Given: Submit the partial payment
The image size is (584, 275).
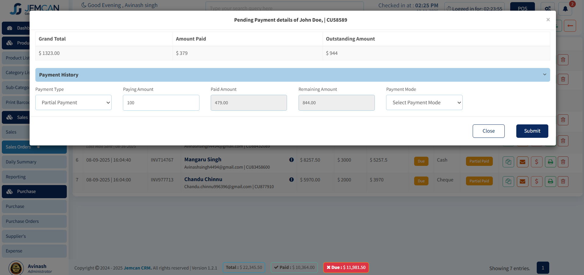Looking at the screenshot, I should tap(532, 131).
